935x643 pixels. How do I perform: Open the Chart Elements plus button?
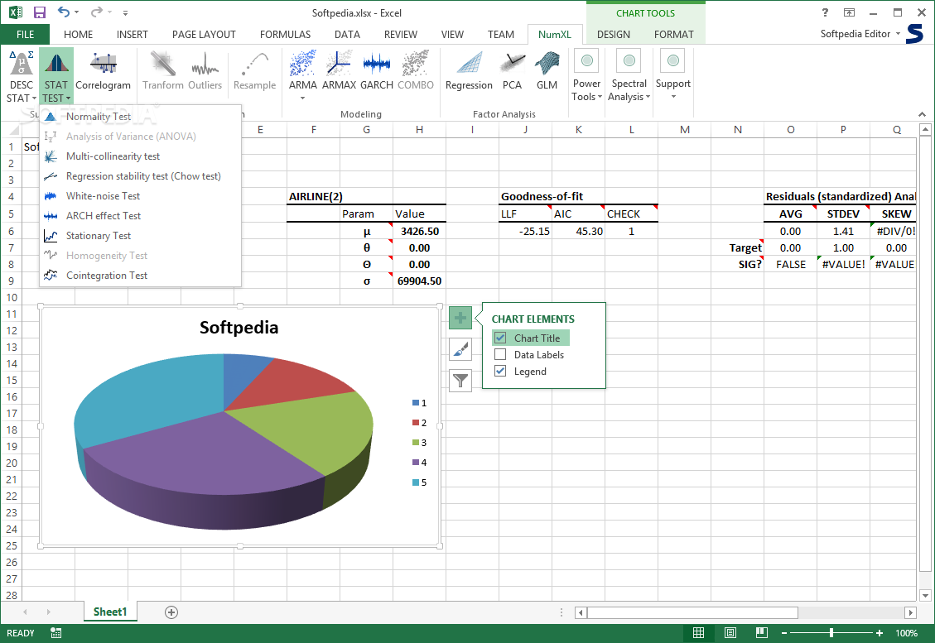coord(460,318)
